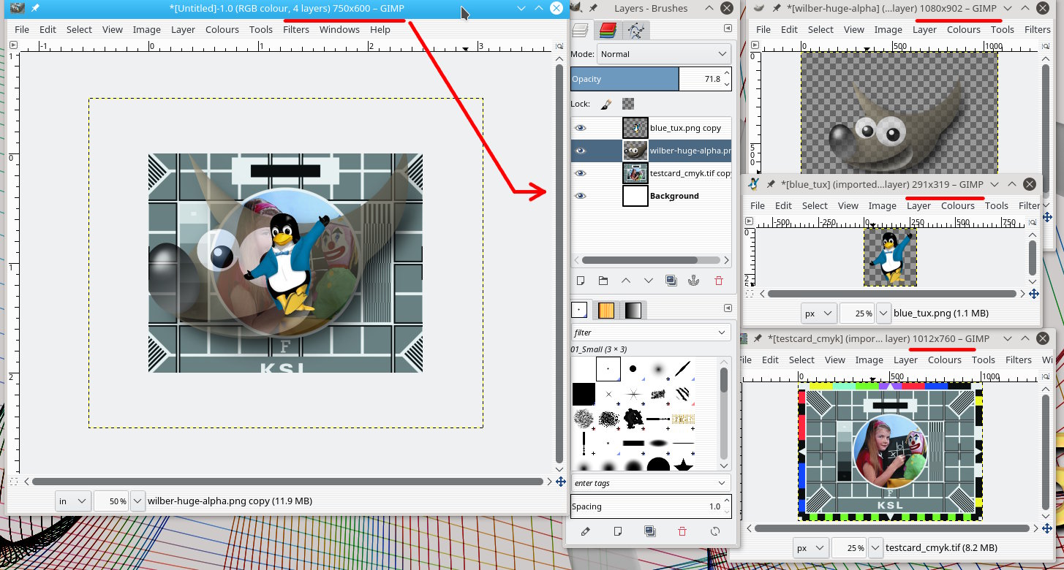Click horizontal scrollbar in Untitled window
This screenshot has width=1064, height=570.
pyautogui.click(x=287, y=482)
